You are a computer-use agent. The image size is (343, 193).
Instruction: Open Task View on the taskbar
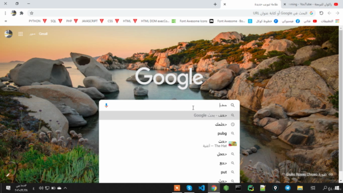tap(313, 188)
